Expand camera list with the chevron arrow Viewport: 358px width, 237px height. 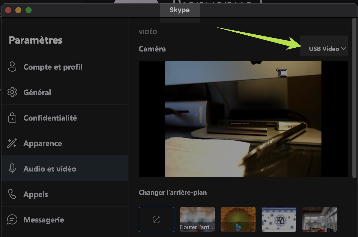click(x=343, y=48)
